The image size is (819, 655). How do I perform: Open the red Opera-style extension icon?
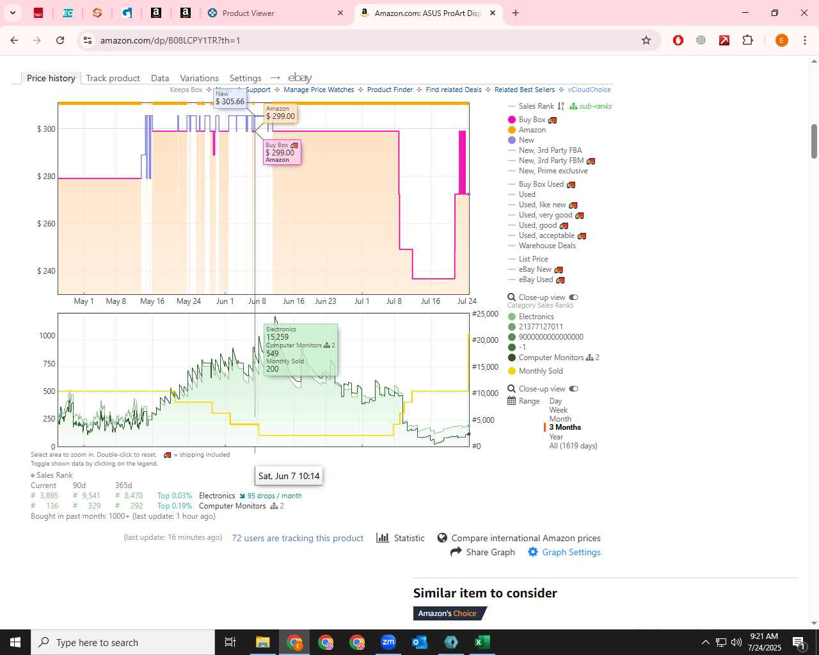678,40
